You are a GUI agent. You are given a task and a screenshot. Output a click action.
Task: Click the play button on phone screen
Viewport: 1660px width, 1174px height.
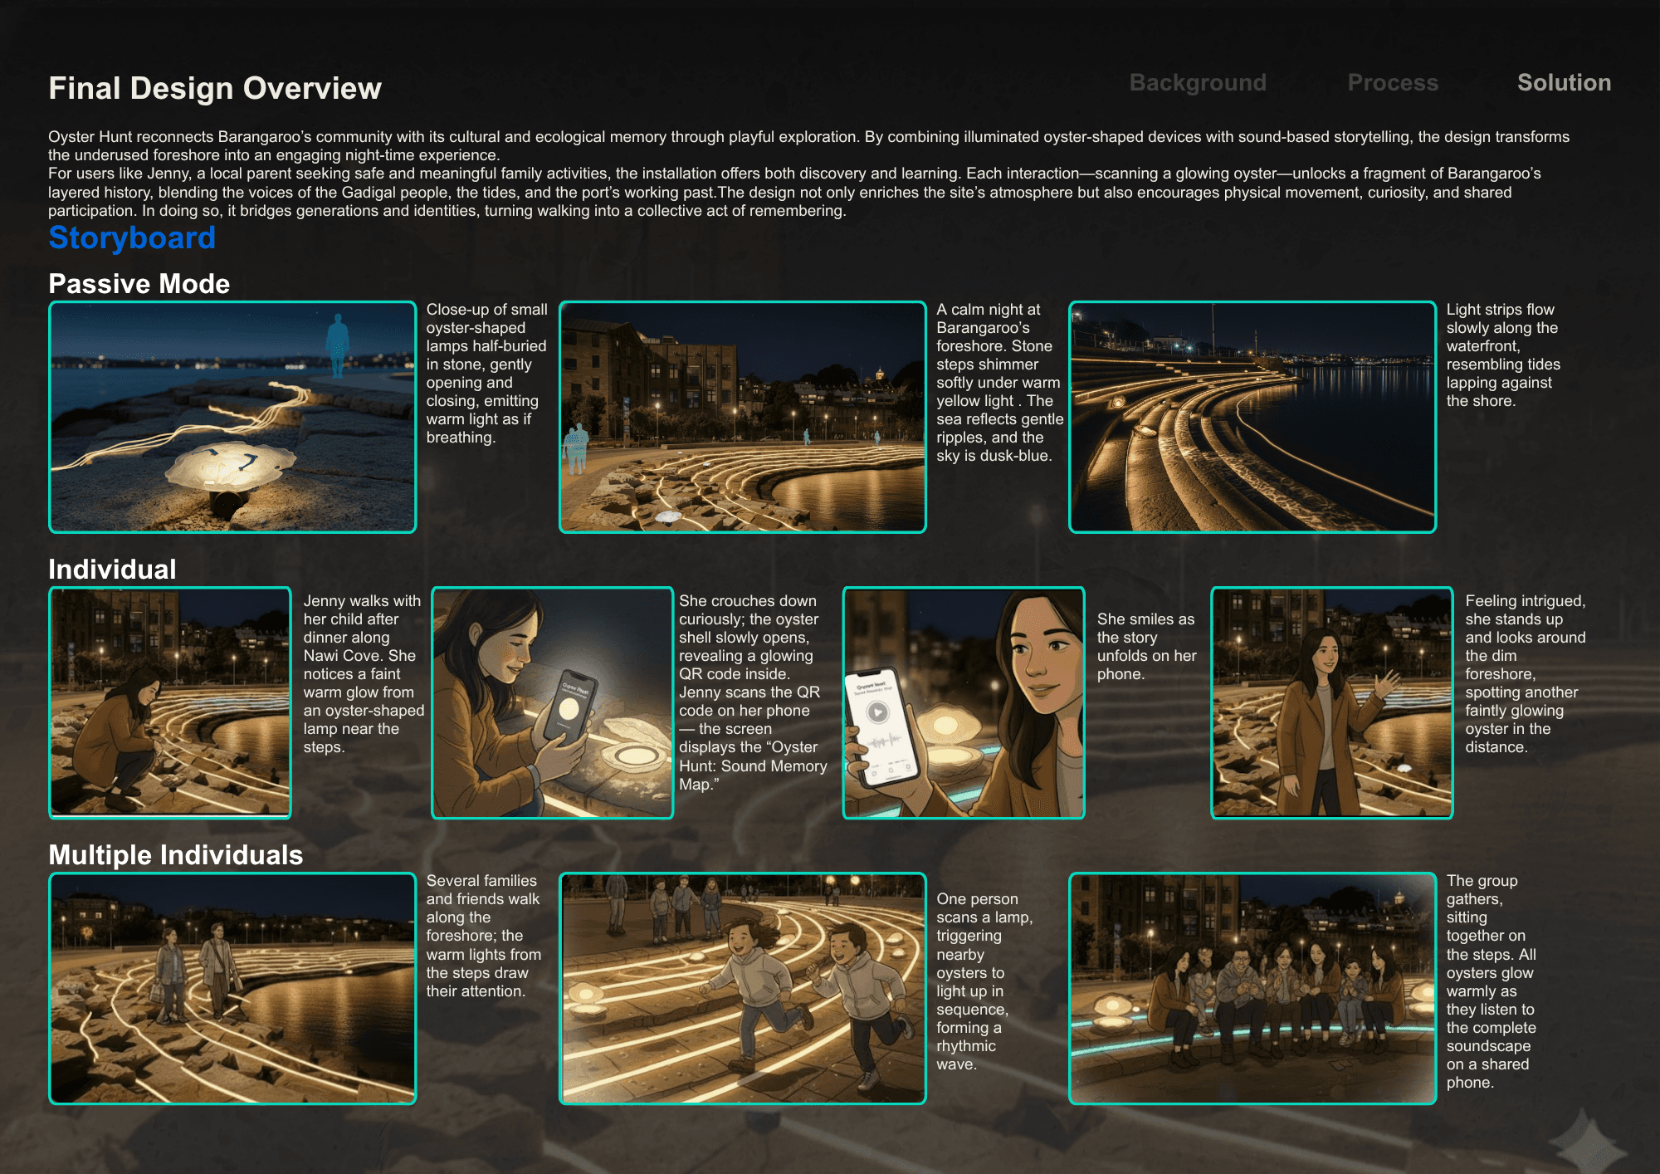[x=877, y=712]
